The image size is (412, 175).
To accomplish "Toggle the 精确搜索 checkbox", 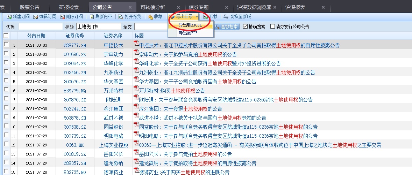I will [x=246, y=26].
